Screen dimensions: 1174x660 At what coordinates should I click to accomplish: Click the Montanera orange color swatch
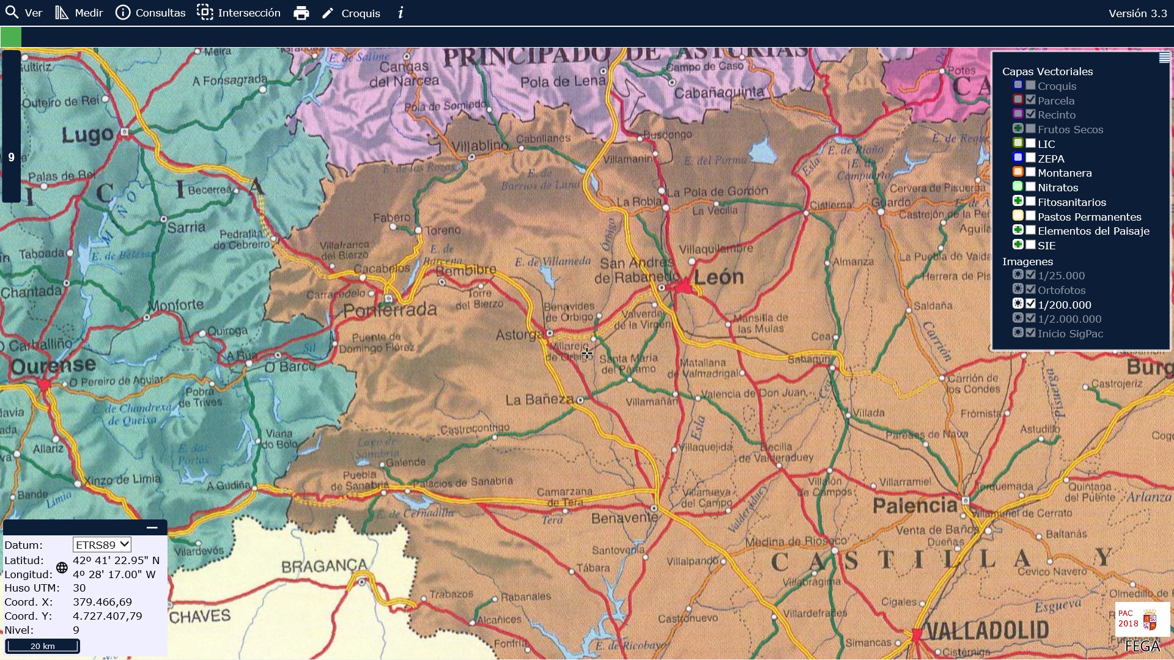point(1018,172)
